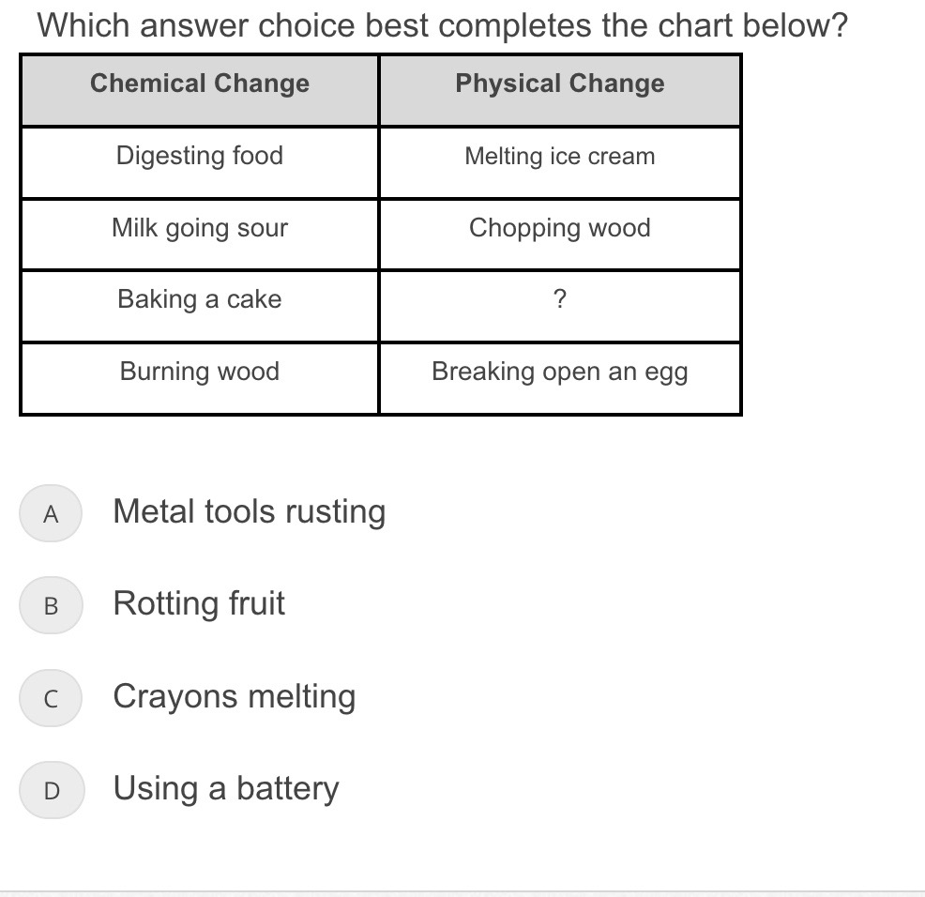This screenshot has height=897, width=925.
Task: Click the 'Burning wood' cell
Action: point(200,378)
